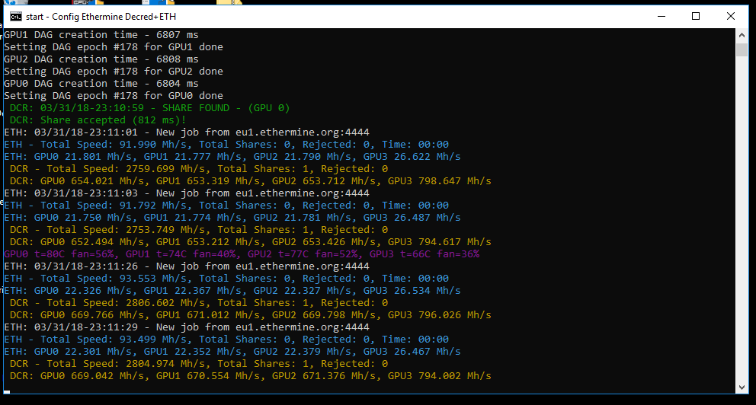Click the 23:11:03 New job line
The width and height of the screenshot is (756, 405).
pos(187,193)
